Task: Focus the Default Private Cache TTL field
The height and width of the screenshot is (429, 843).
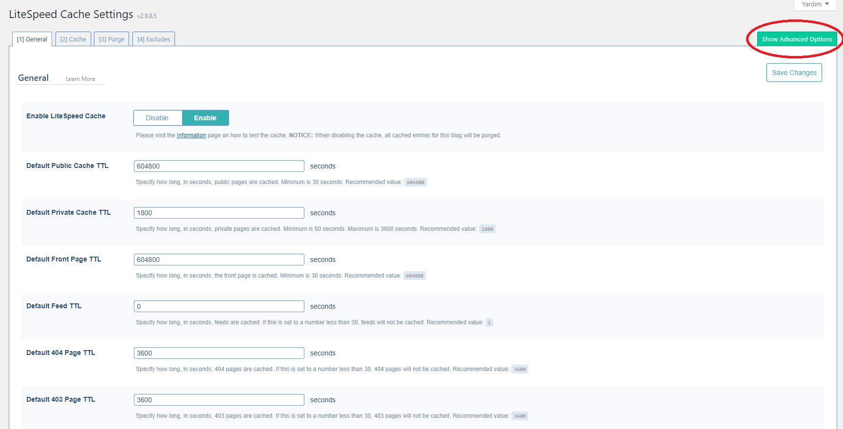Action: tap(219, 213)
